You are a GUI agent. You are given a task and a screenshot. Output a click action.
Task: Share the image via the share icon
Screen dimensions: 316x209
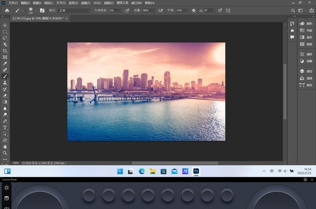(x=312, y=10)
